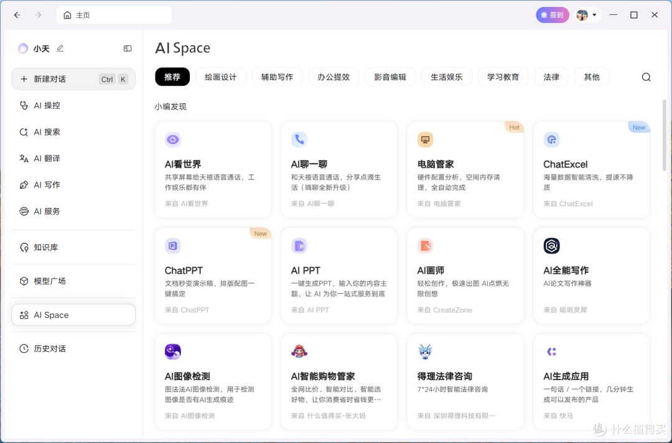Image resolution: width=672 pixels, height=443 pixels.
Task: Click the 得理法律咨询 mascot icon
Action: pyautogui.click(x=425, y=352)
